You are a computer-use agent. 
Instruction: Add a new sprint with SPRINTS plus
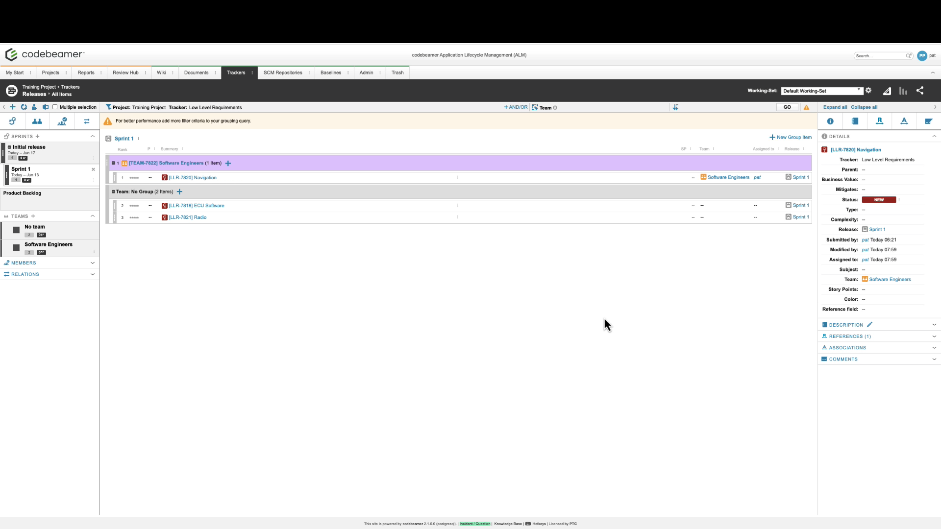point(37,136)
